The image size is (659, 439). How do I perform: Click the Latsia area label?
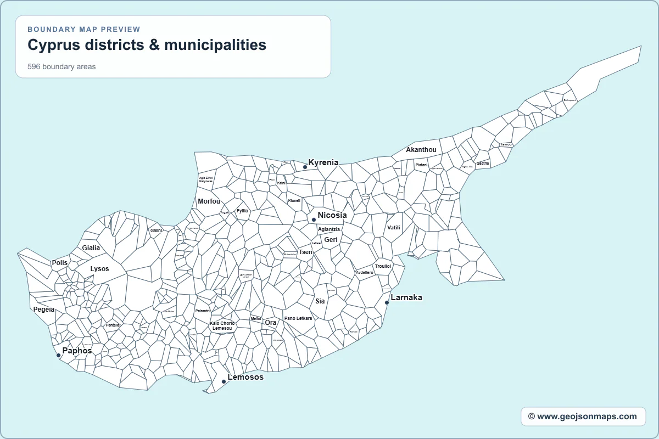[x=316, y=243]
